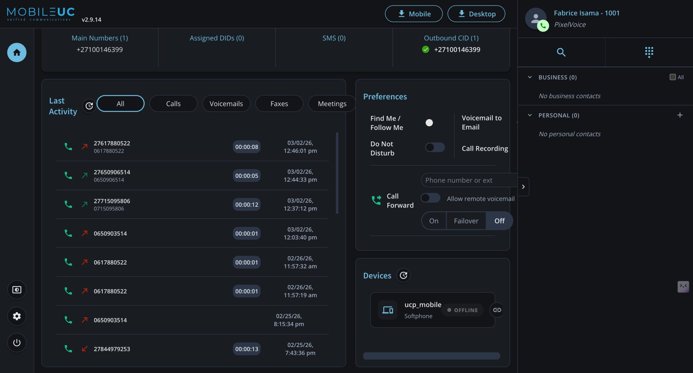
Task: Click phone icon for call 27715095806
Action: [68, 204]
